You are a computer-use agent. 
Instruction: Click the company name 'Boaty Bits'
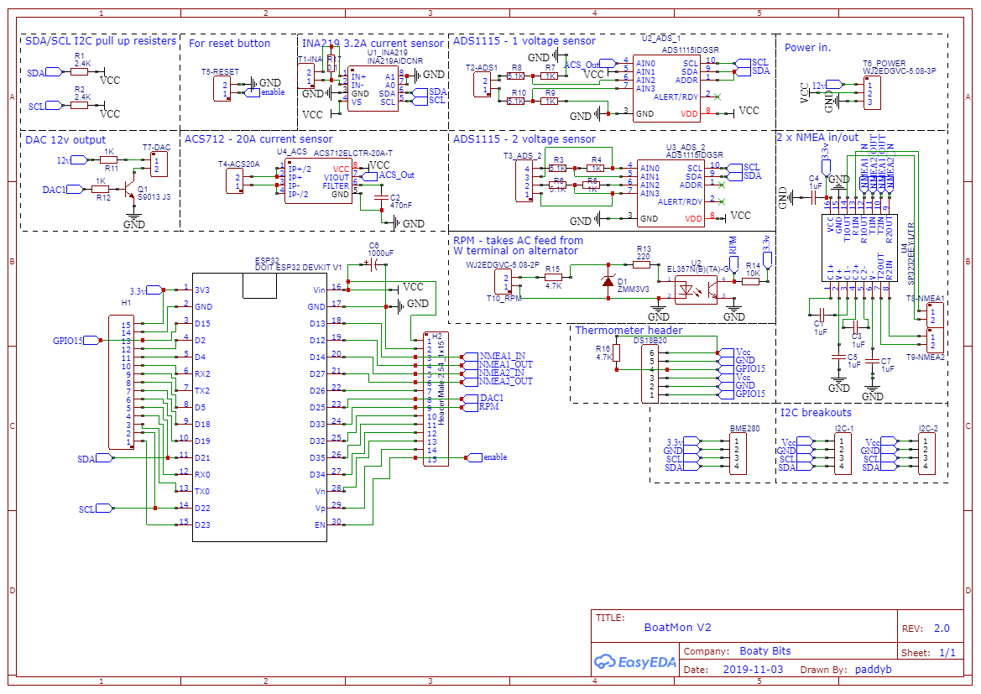765,651
